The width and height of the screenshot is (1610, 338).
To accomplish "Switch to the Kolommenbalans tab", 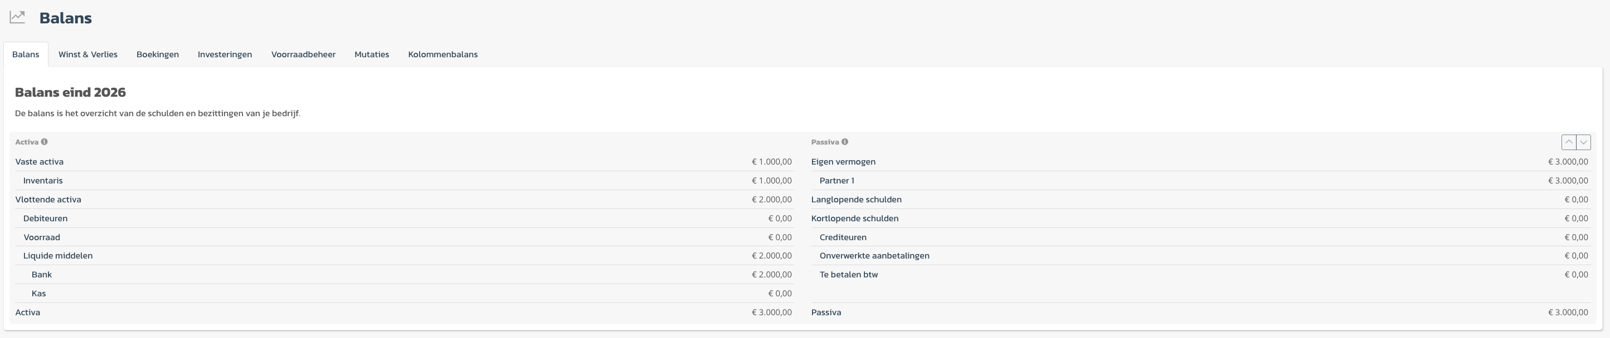I will point(442,54).
